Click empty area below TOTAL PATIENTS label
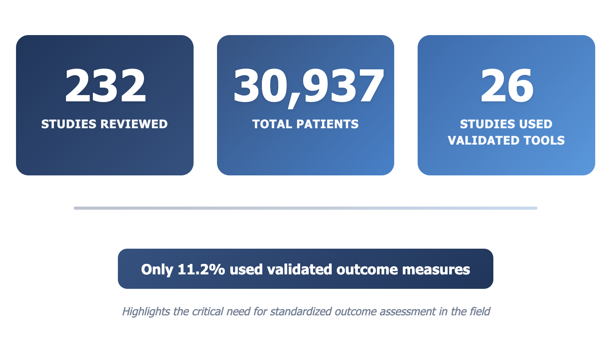612x343 pixels. [305, 154]
